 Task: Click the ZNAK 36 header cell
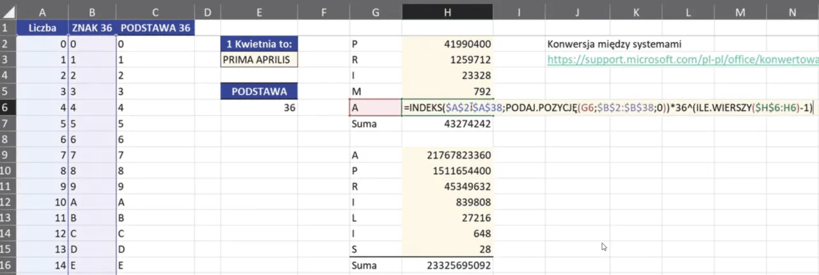92,28
